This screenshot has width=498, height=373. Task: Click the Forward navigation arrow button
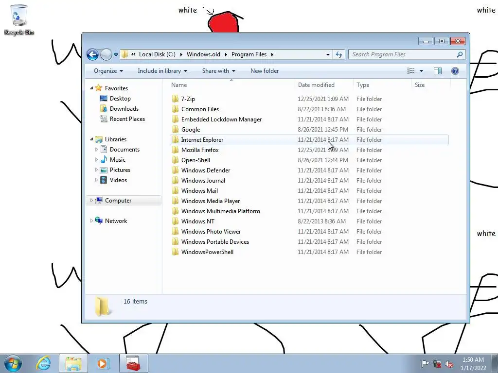(106, 54)
